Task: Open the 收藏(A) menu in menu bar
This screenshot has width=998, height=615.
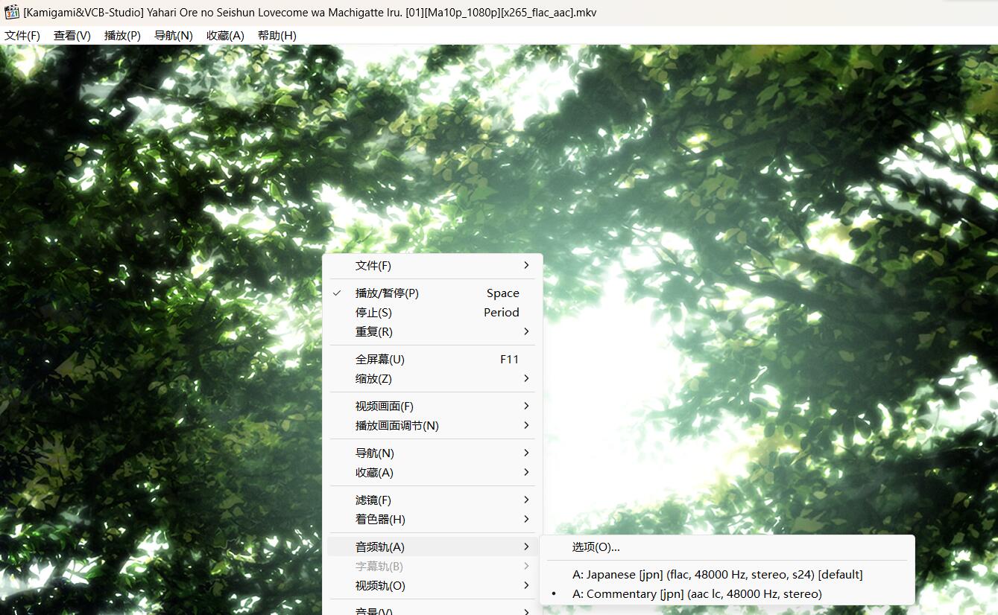Action: click(225, 35)
